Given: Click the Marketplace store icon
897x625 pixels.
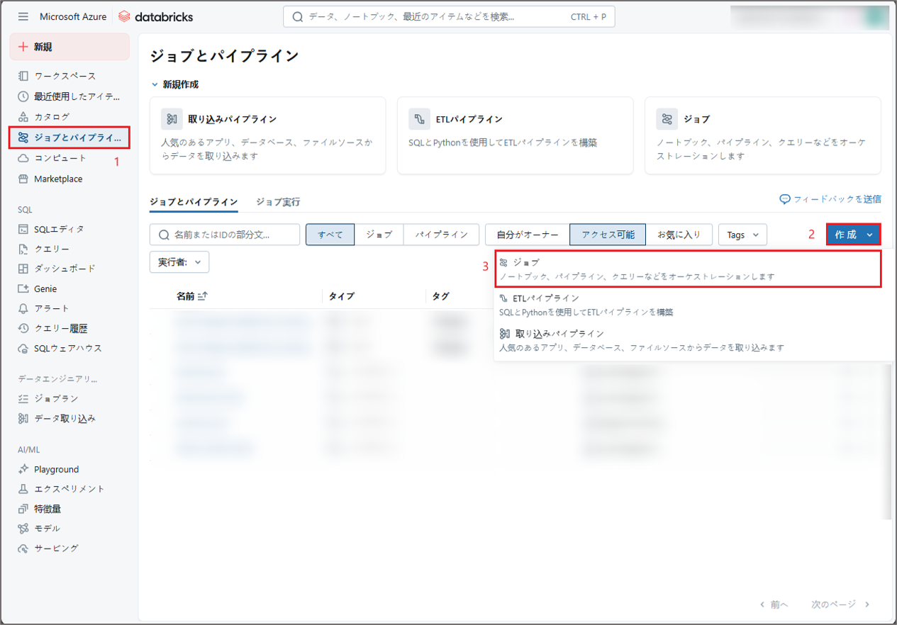Looking at the screenshot, I should click(23, 179).
